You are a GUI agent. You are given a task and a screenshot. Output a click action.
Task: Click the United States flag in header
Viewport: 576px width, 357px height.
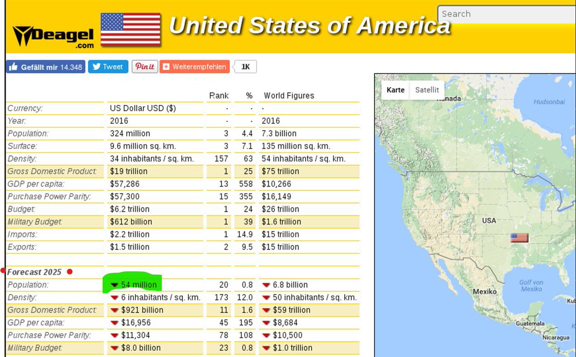tap(131, 29)
